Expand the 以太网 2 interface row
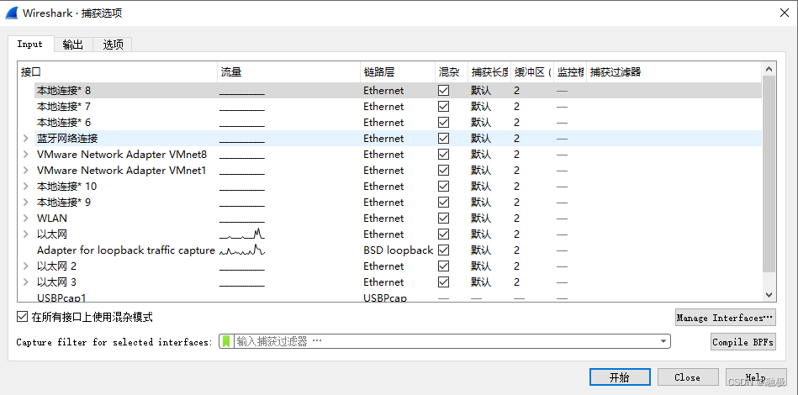Viewport: 798px width, 395px height. click(26, 266)
